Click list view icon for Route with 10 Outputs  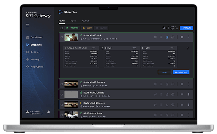pyautogui.click(x=161, y=84)
